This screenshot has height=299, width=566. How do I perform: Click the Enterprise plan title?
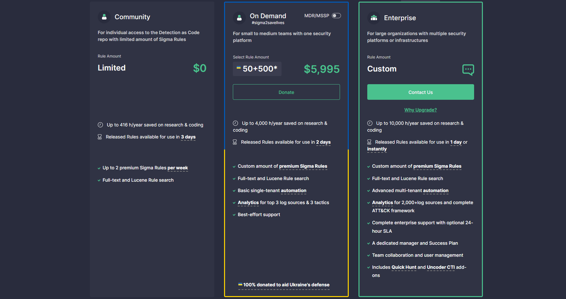click(400, 18)
